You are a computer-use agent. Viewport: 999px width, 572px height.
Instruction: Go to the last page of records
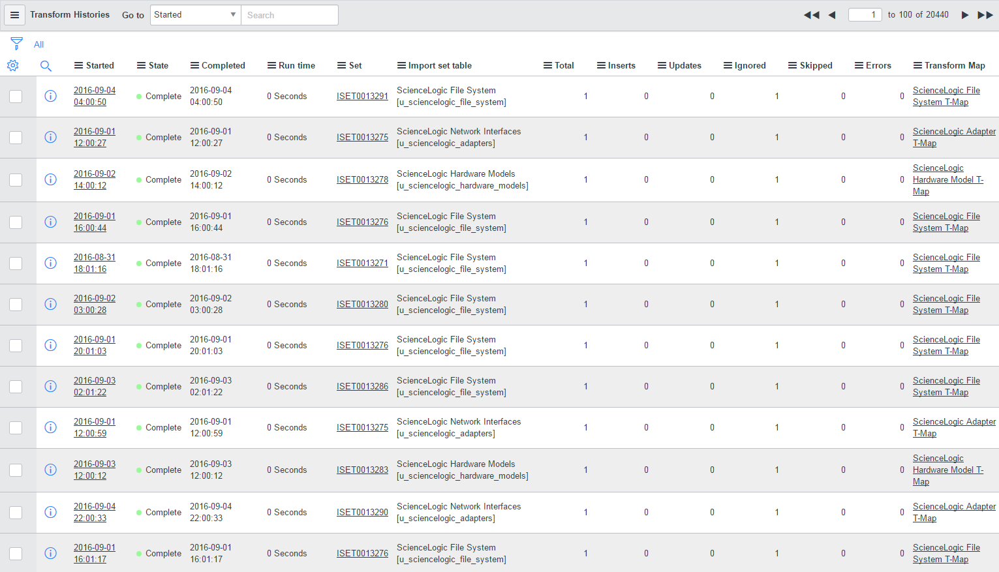click(x=985, y=15)
